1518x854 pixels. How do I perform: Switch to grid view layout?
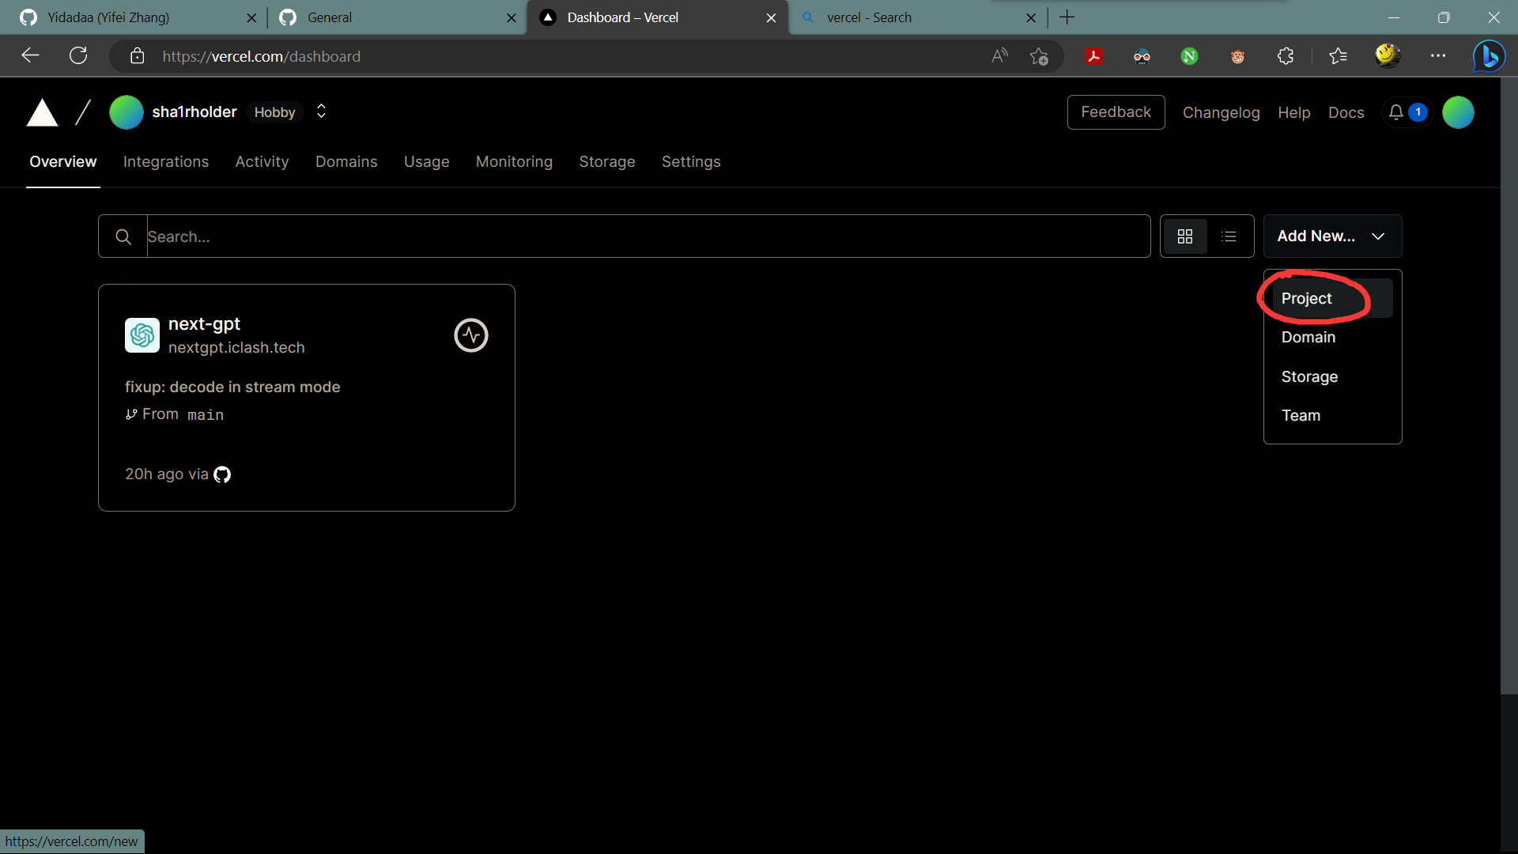coord(1184,236)
